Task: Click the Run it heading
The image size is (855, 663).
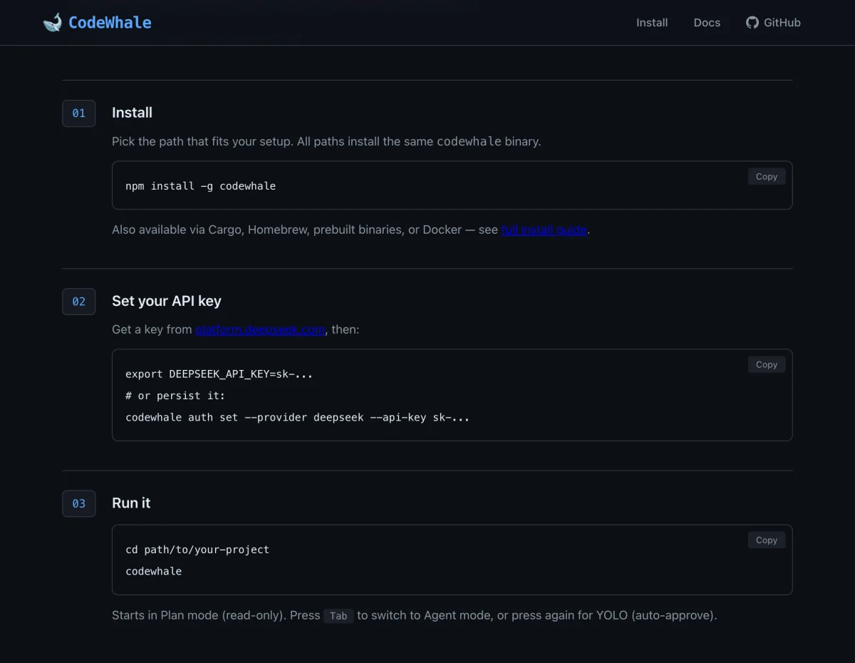Action: click(131, 503)
